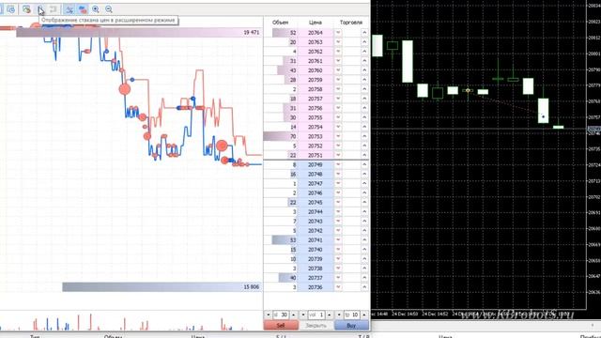Click the clock history toolbar icon

pos(11,9)
